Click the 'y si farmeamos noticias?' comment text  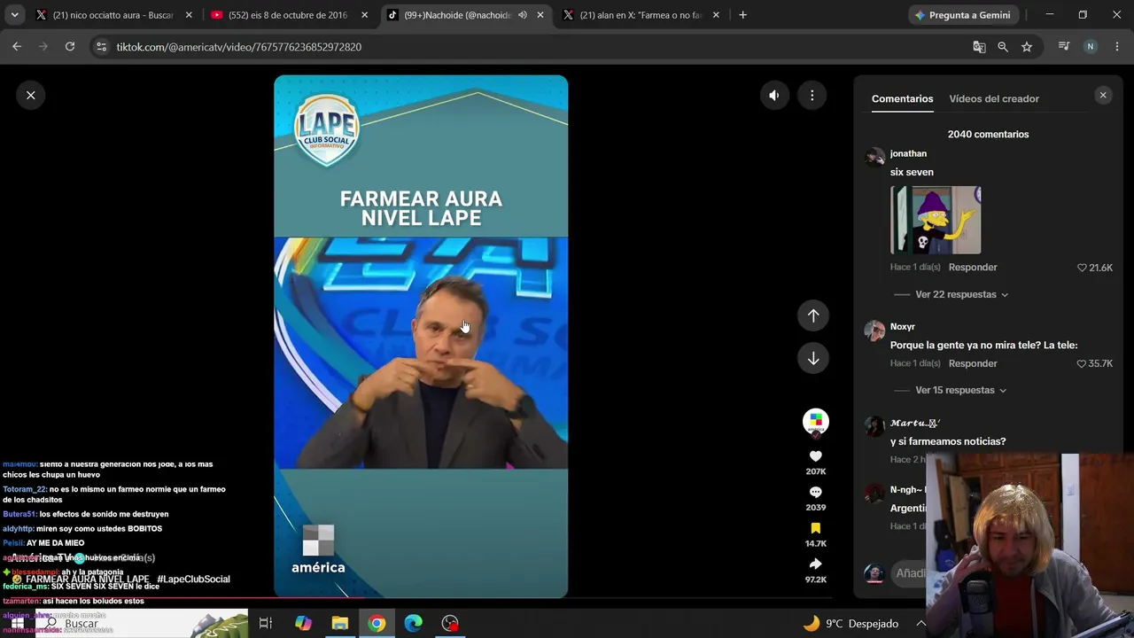(x=948, y=441)
